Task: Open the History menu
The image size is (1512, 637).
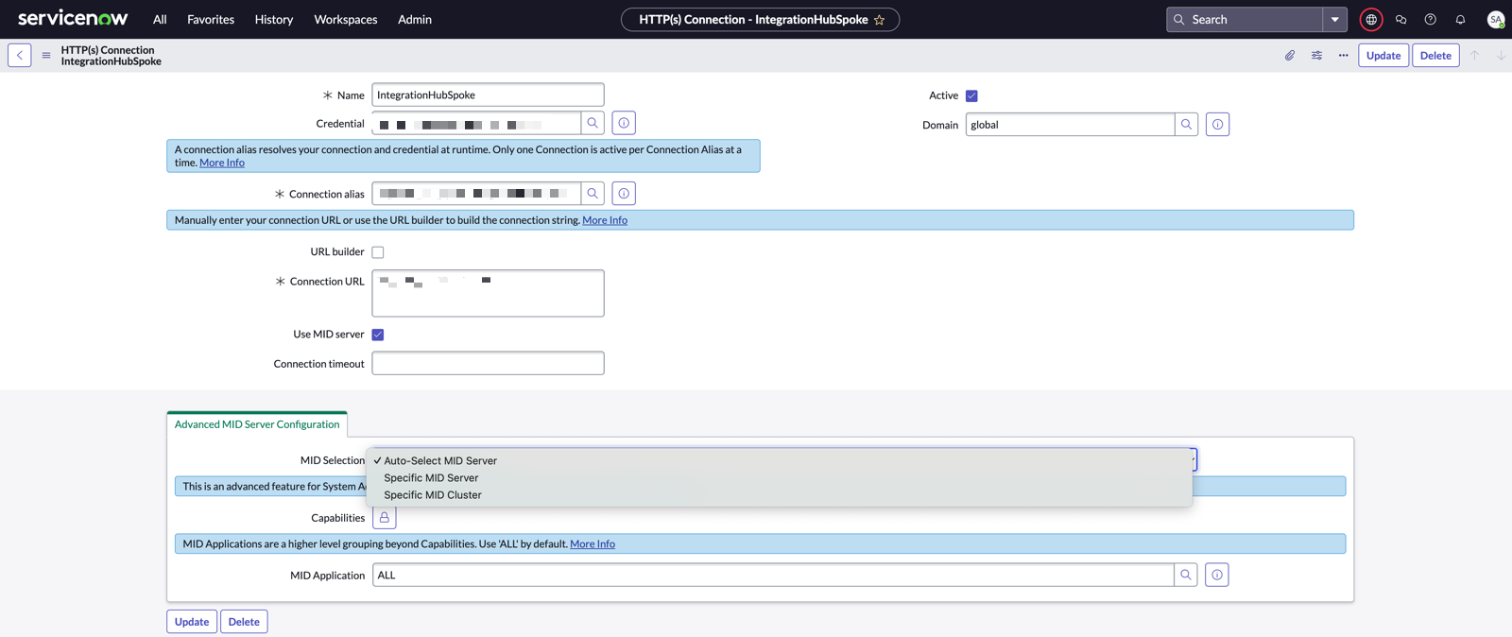Action: click(274, 20)
